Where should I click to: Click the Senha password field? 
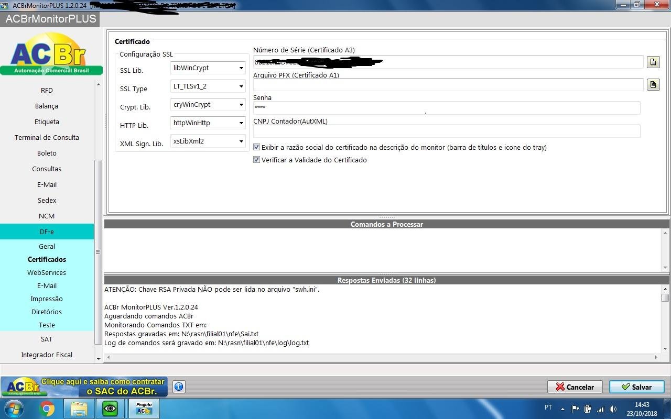coord(447,107)
